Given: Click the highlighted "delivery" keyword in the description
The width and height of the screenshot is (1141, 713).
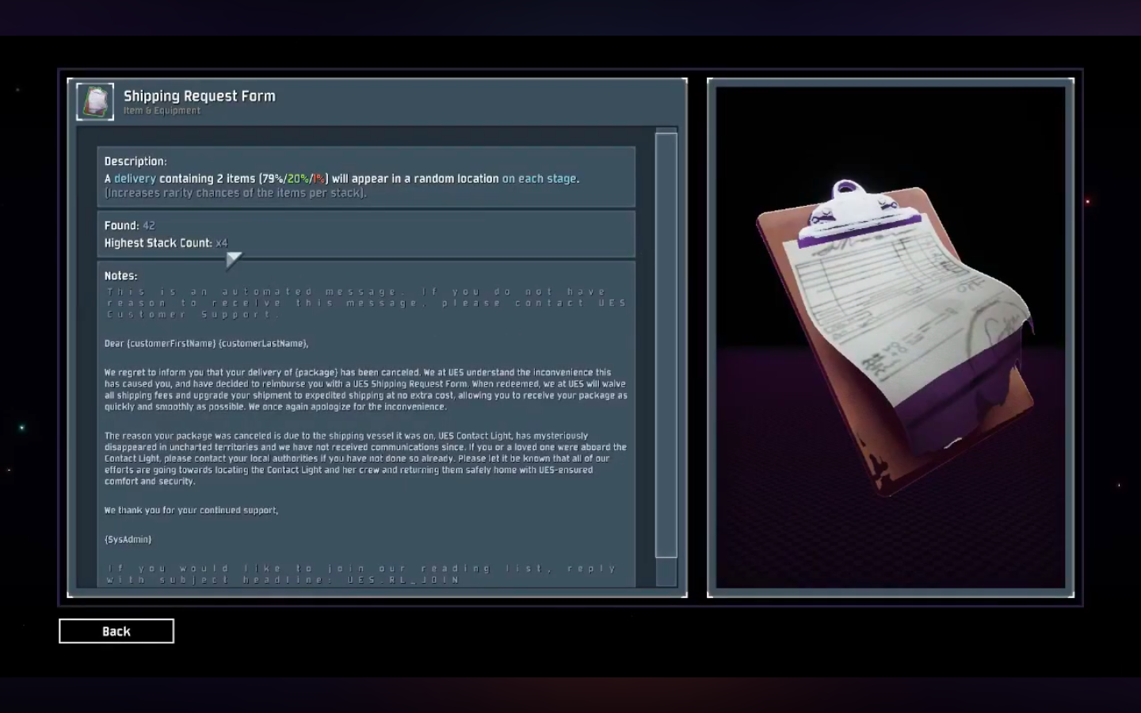Looking at the screenshot, I should (135, 179).
